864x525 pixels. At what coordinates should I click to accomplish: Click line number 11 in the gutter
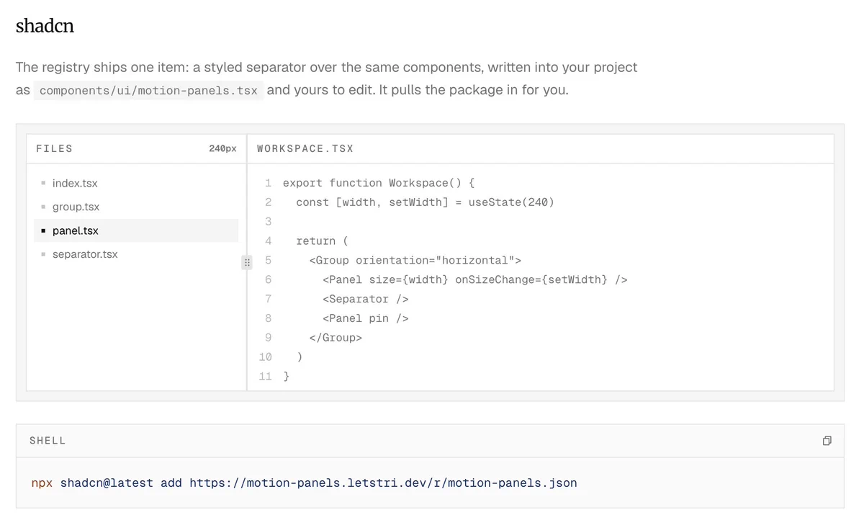[266, 376]
